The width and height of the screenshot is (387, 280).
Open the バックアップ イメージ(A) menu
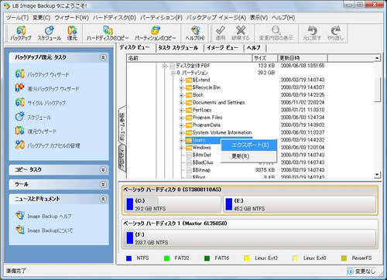[216, 18]
